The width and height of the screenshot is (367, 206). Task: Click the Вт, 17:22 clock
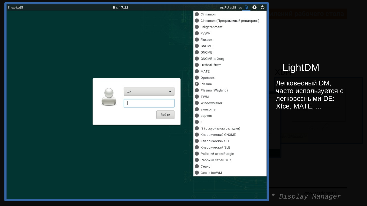click(x=121, y=7)
